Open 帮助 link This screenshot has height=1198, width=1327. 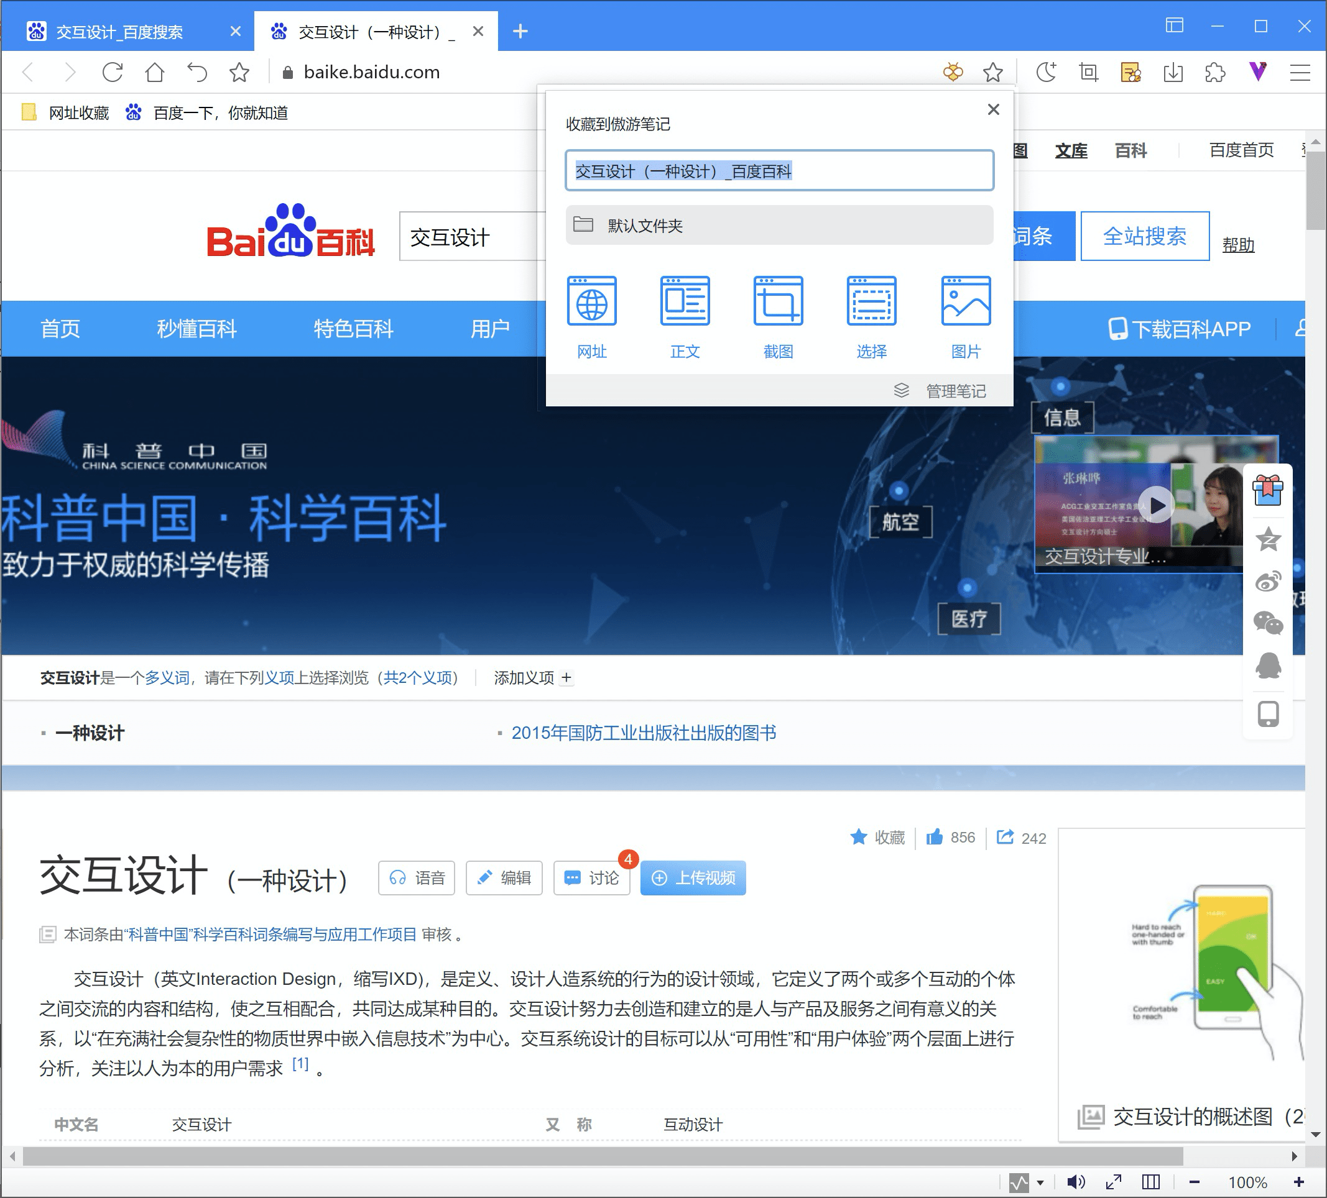coord(1238,245)
